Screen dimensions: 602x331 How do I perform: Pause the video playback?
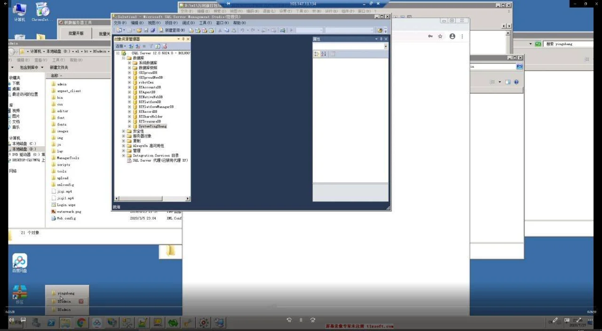[x=301, y=320]
